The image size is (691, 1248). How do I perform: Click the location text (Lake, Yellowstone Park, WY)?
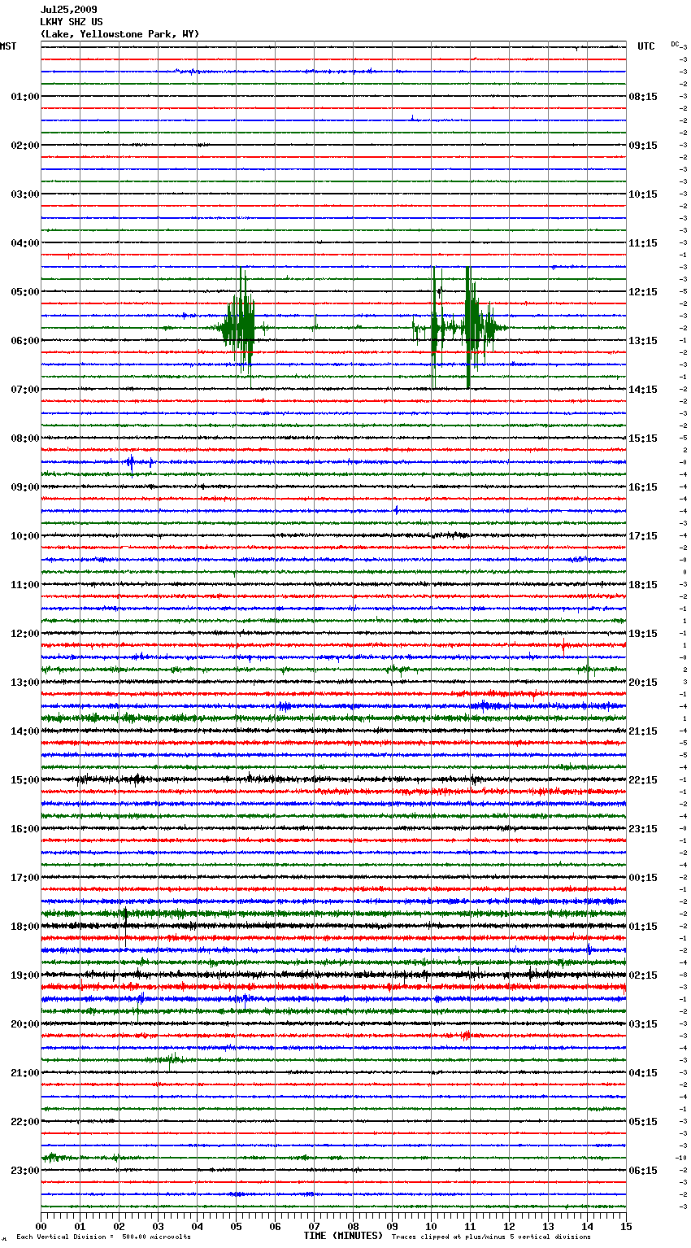120,34
